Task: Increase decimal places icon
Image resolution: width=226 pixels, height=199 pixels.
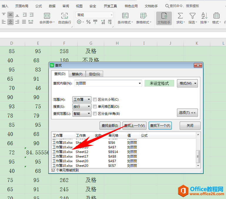Action: click(103, 22)
